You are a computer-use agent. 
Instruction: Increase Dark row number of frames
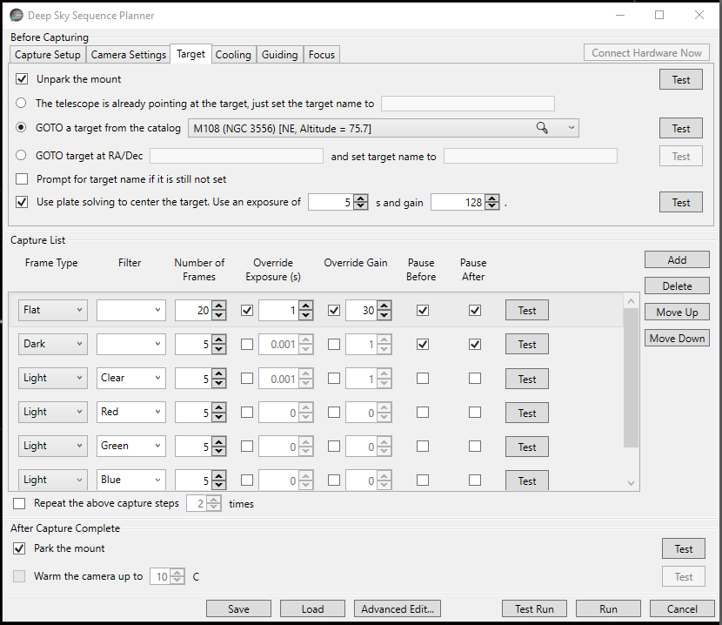point(219,340)
